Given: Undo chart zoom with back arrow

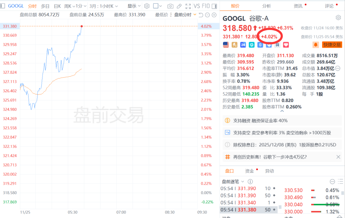Looking at the screenshot, I should pos(201,15).
